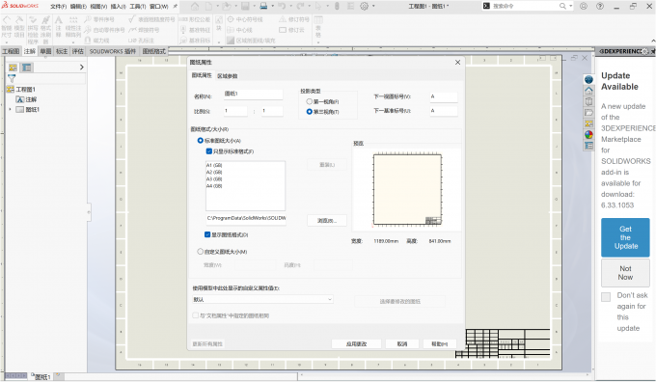Viewport: 656px width, 382px height.
Task: Open the 文件(F) menu
Action: point(58,7)
